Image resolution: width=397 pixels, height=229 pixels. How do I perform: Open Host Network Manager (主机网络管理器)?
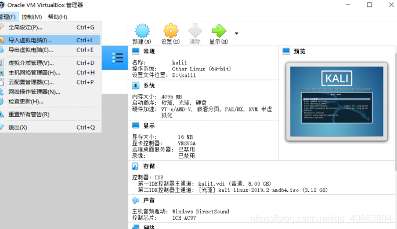(x=50, y=73)
